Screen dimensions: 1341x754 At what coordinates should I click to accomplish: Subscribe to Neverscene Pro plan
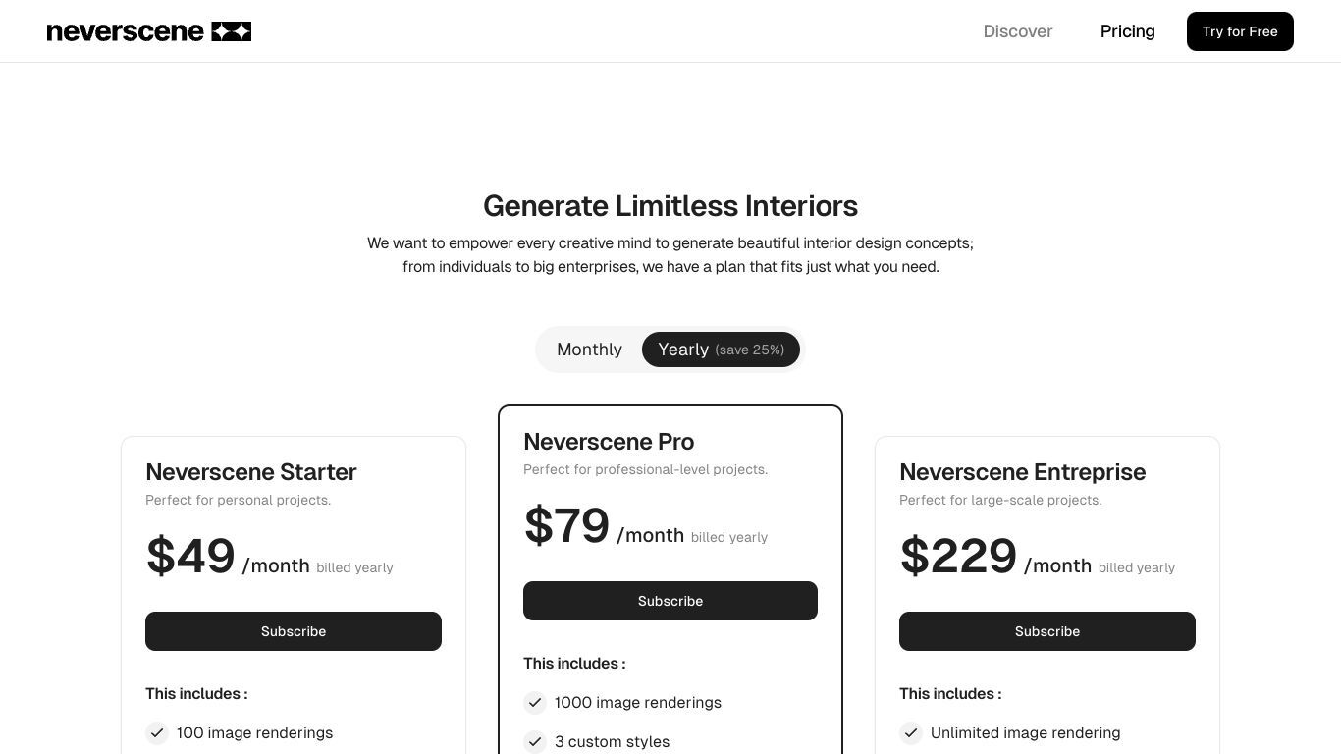[x=670, y=601]
